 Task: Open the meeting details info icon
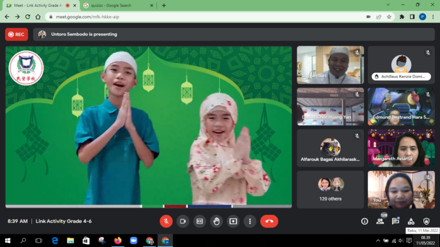pyautogui.click(x=364, y=221)
